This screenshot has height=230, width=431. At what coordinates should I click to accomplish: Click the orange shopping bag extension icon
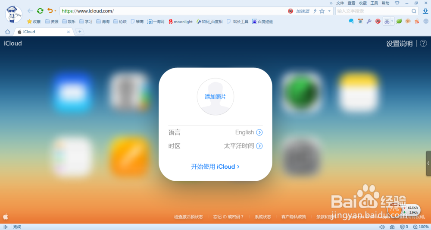click(417, 21)
